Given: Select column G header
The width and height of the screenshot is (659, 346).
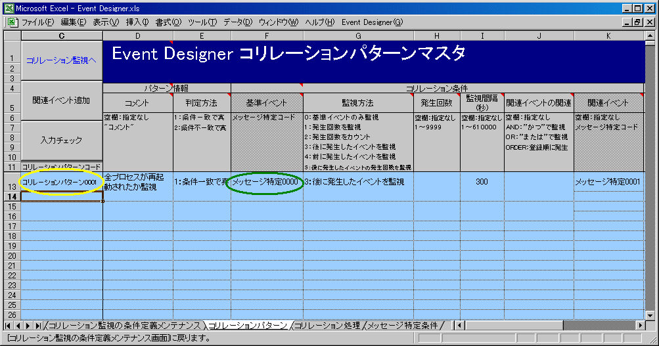Looking at the screenshot, I should point(358,36).
